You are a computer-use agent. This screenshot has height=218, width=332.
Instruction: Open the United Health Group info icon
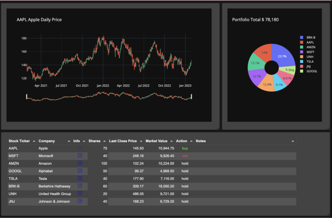pyautogui.click(x=80, y=194)
